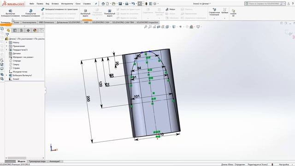
Task: Select the Исходная точка item
Action: pos(18,72)
